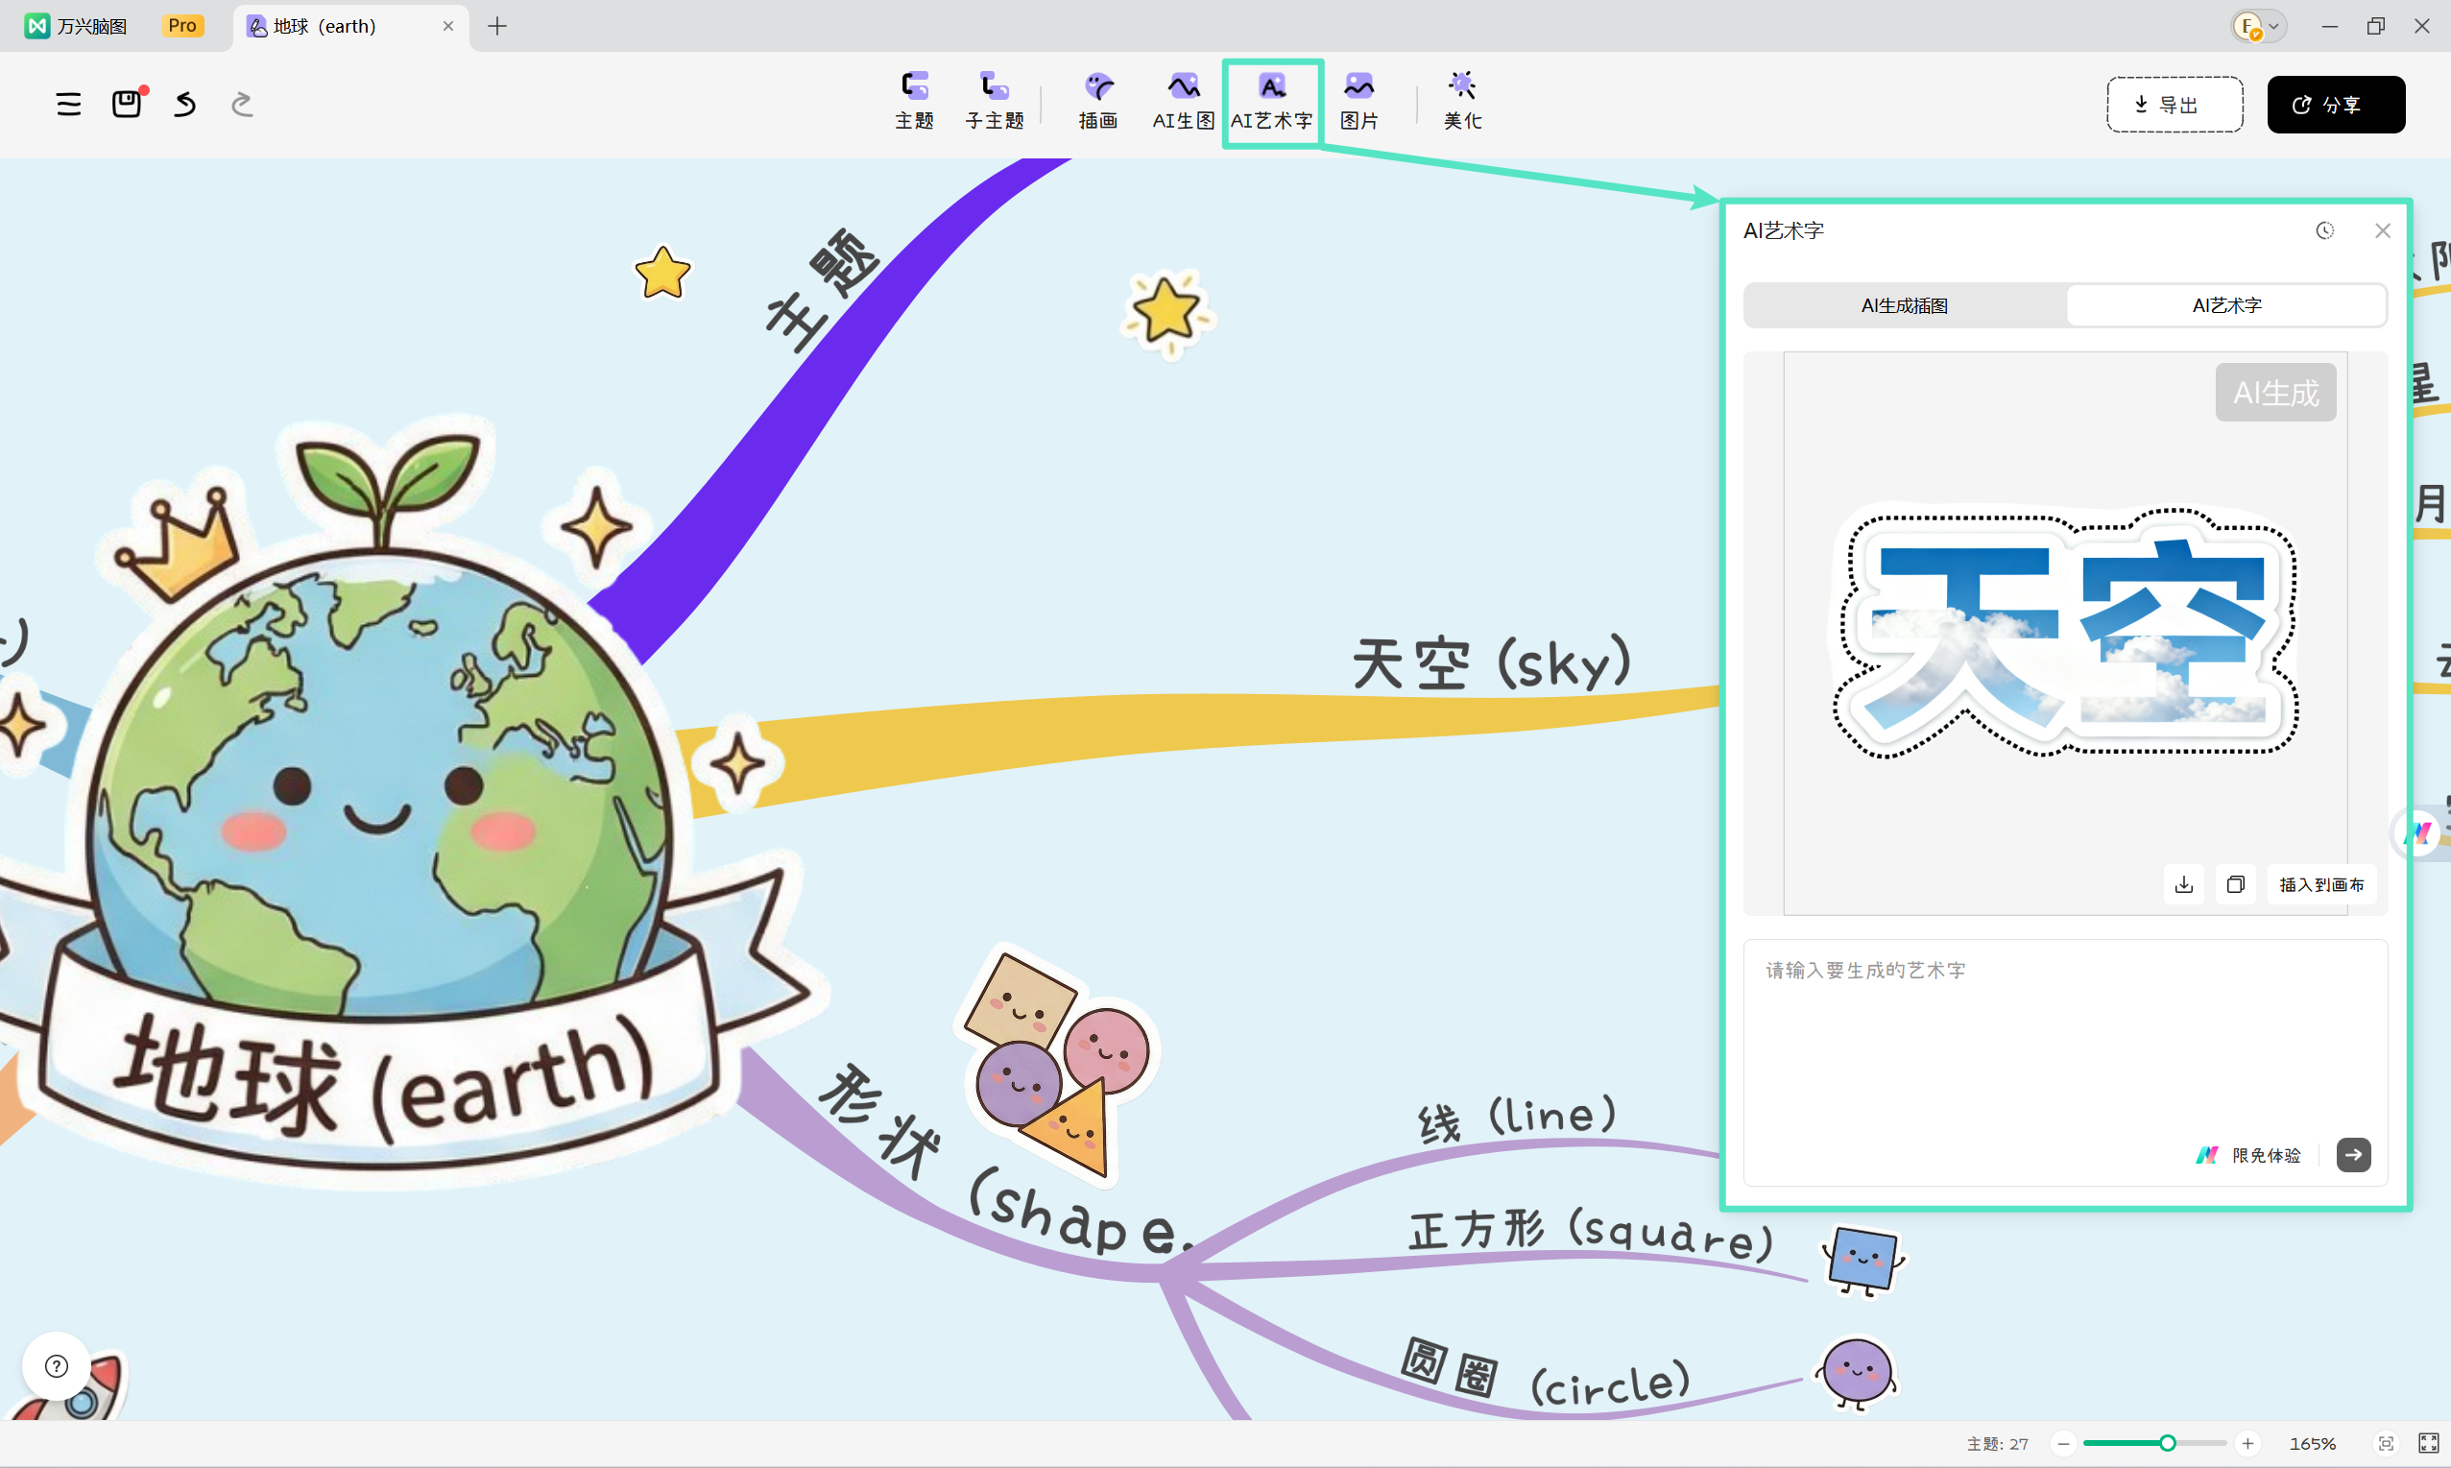Click the 导出 export button
The width and height of the screenshot is (2451, 1468).
point(2175,104)
